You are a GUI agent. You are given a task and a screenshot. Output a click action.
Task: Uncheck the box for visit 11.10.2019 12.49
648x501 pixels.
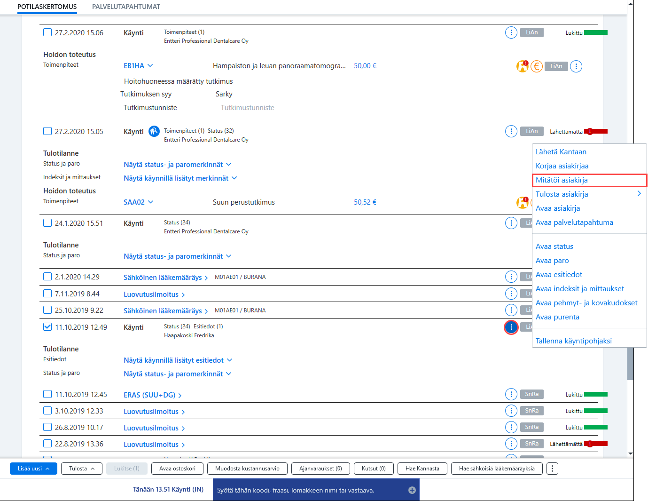coord(47,327)
